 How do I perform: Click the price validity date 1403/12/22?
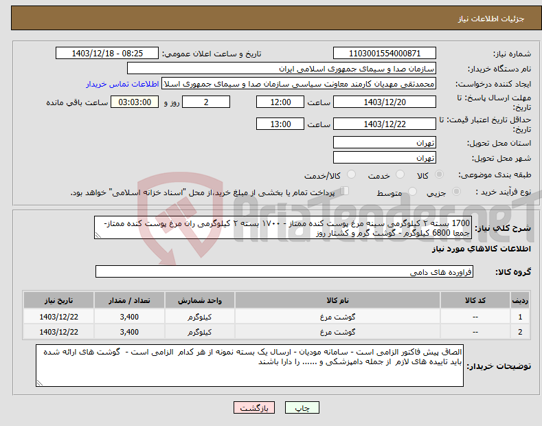click(x=385, y=124)
